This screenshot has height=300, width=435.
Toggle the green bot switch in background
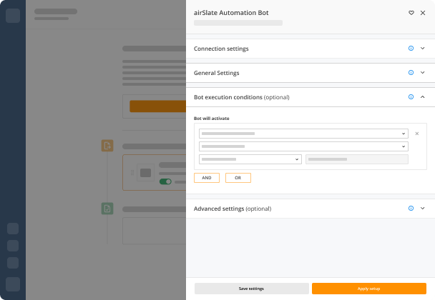(165, 181)
